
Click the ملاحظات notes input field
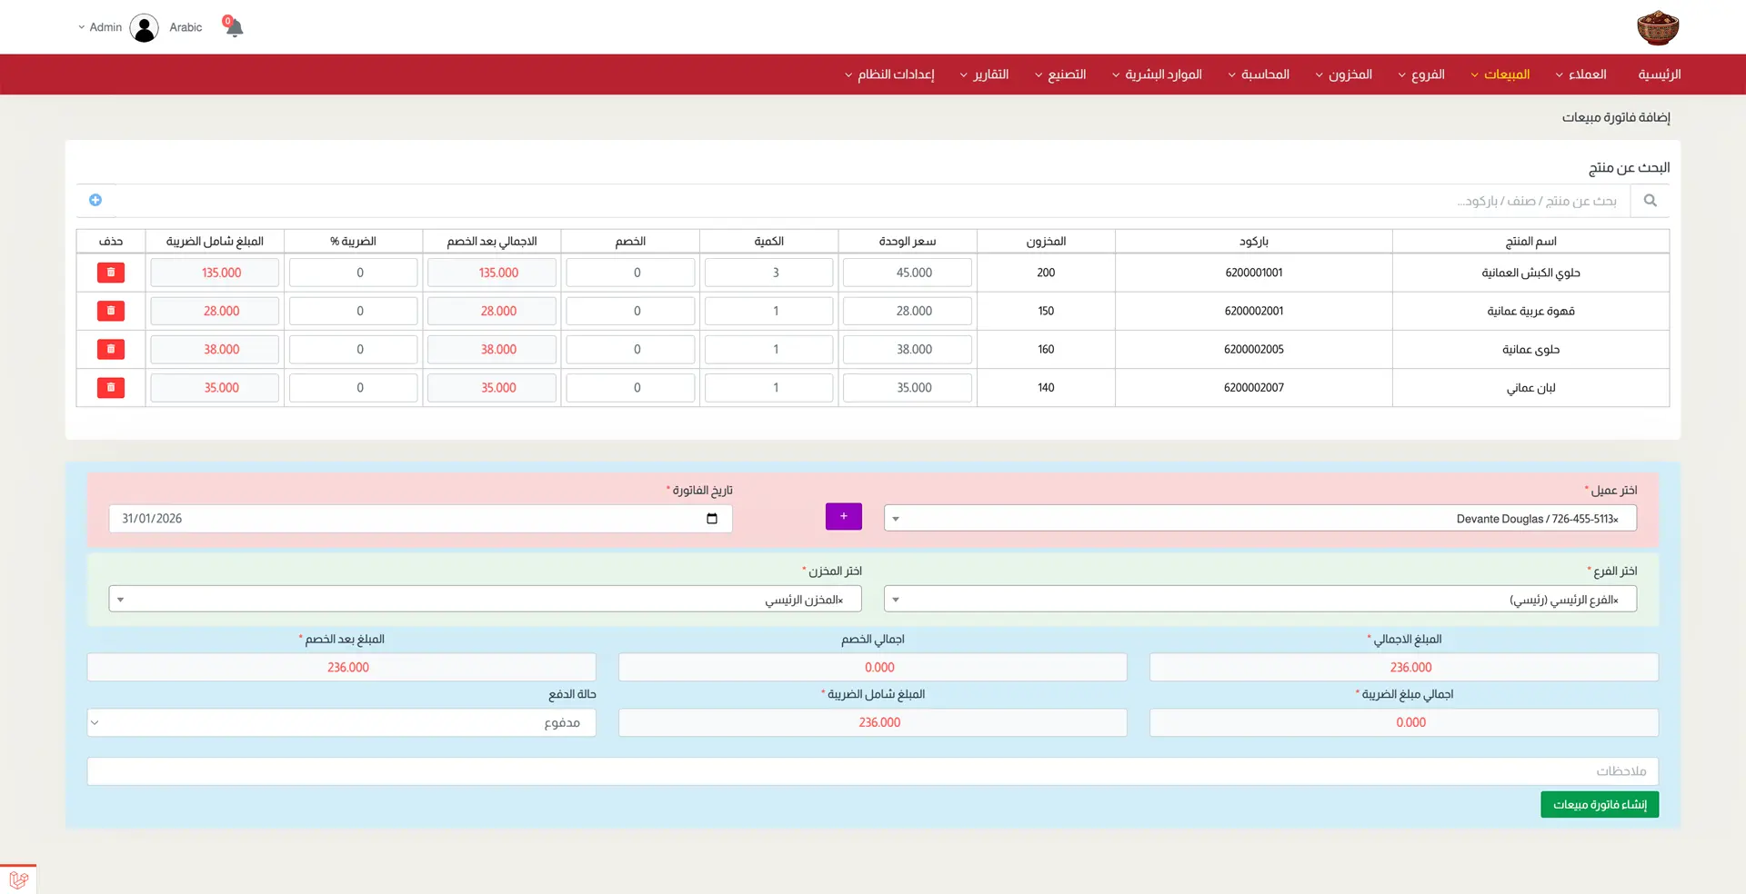tap(872, 771)
